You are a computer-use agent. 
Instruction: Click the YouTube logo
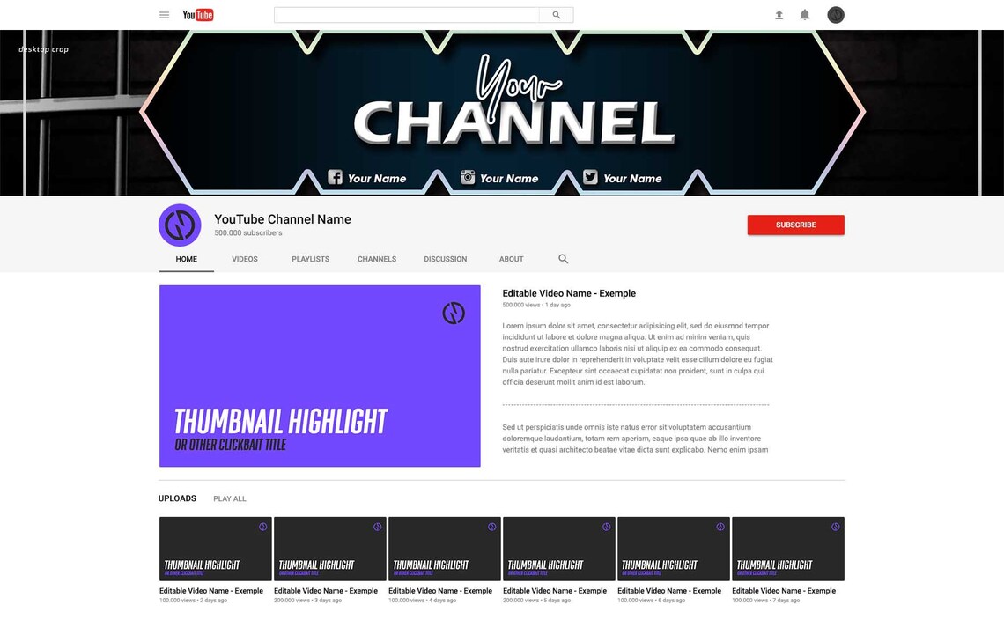[198, 14]
